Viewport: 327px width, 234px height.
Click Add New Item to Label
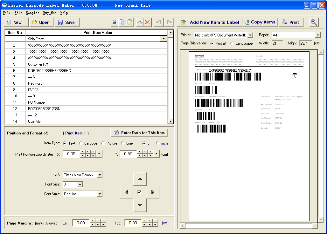210,22
